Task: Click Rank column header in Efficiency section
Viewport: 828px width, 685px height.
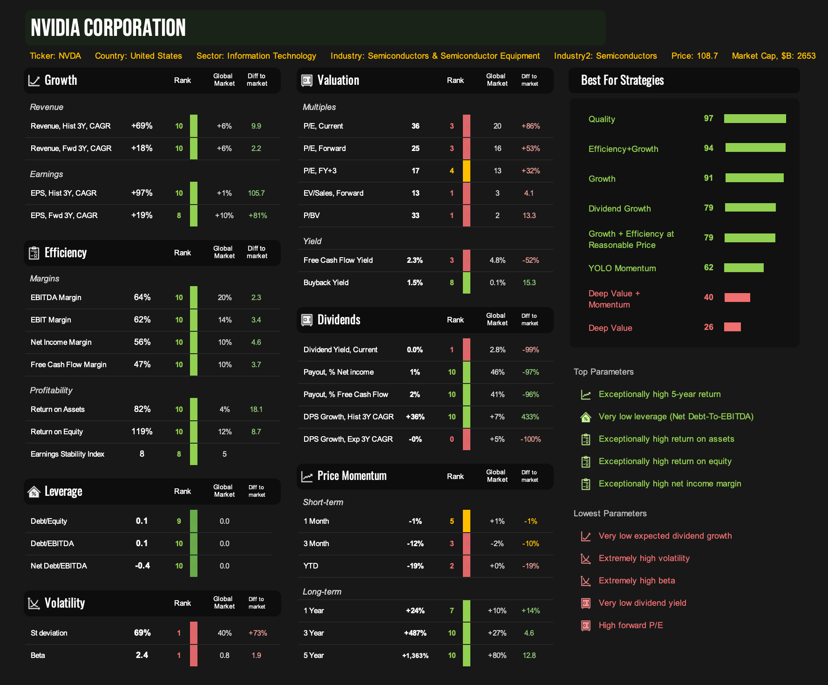Action: pos(183,253)
